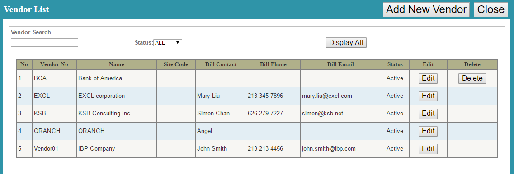Edit the KSB Consulting Inc. vendor

pyautogui.click(x=428, y=114)
